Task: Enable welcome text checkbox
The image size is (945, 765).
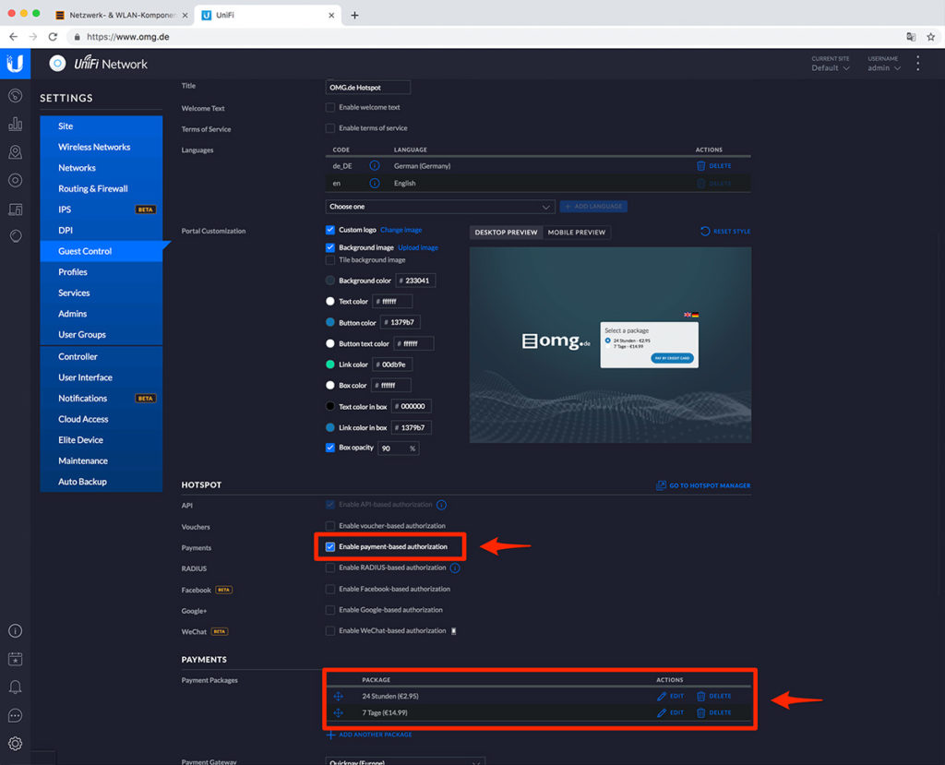Action: tap(330, 107)
